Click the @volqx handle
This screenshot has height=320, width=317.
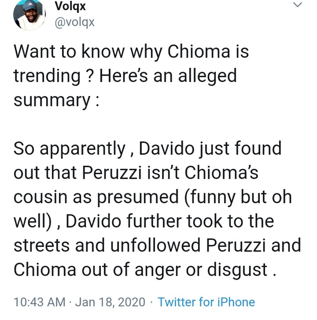[x=74, y=21]
